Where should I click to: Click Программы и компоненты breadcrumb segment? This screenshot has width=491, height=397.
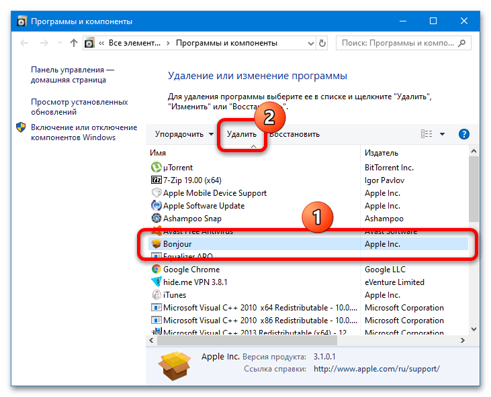pos(226,43)
